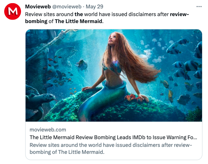The height and width of the screenshot is (164, 208).
Task: Click the striped Flounder fish in the image
Action: [81, 65]
